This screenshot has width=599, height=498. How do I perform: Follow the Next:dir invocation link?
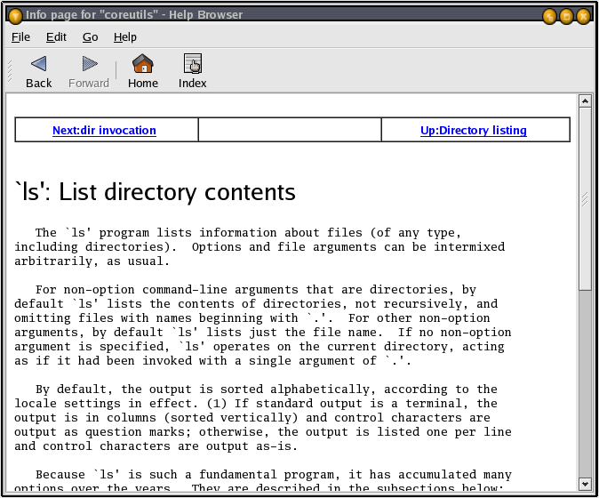(104, 131)
